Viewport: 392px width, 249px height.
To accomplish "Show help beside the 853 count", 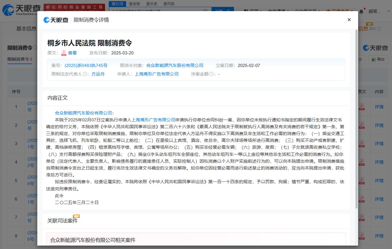I will (379, 28).
